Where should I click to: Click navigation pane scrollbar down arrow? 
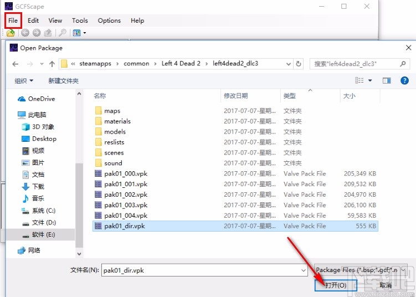coord(79,254)
